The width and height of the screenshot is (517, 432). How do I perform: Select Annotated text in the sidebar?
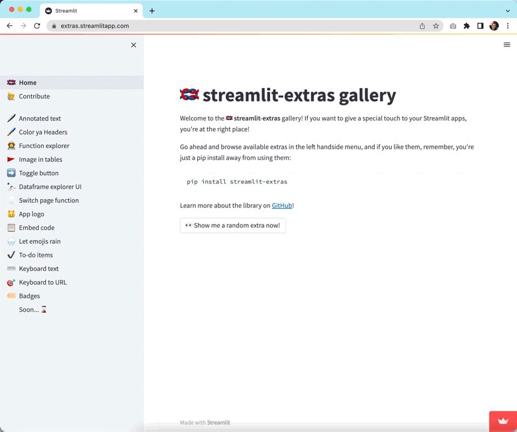coord(39,118)
